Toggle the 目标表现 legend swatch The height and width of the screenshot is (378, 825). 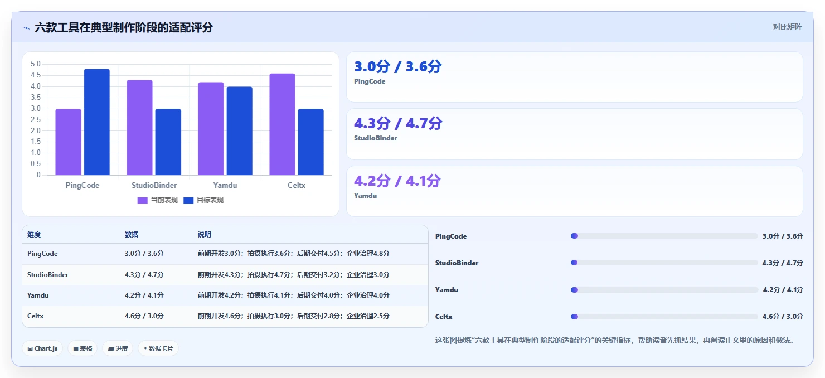coord(188,200)
